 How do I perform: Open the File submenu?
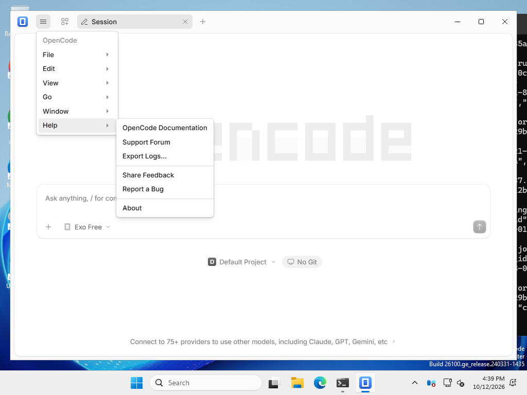(77, 55)
